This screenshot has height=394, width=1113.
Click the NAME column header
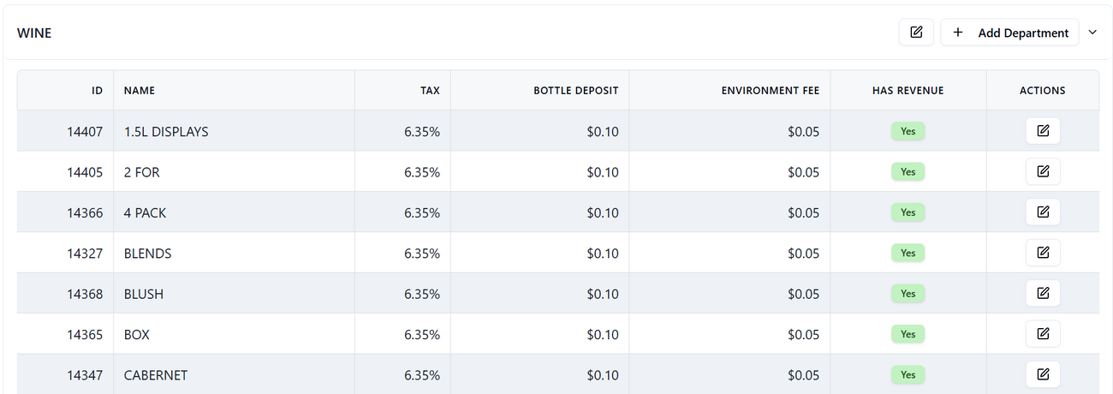coord(140,90)
